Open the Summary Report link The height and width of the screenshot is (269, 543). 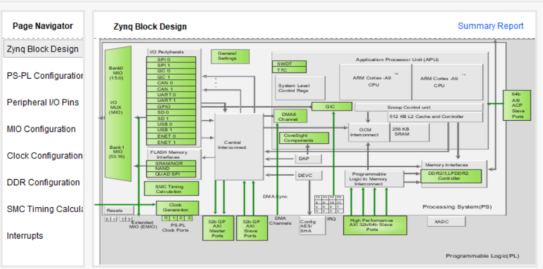[490, 26]
